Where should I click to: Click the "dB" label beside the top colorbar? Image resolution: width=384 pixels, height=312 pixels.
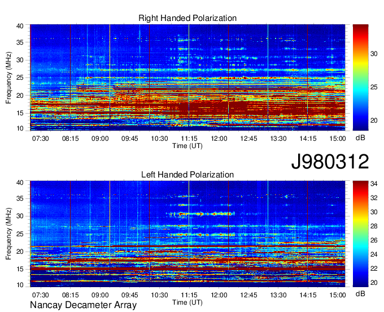pyautogui.click(x=360, y=138)
